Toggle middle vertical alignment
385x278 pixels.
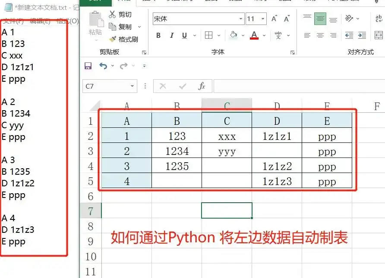point(320,19)
